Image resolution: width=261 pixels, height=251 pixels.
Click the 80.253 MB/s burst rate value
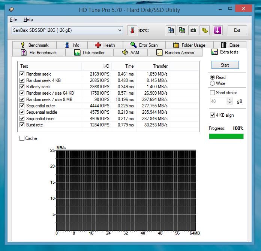click(x=156, y=125)
